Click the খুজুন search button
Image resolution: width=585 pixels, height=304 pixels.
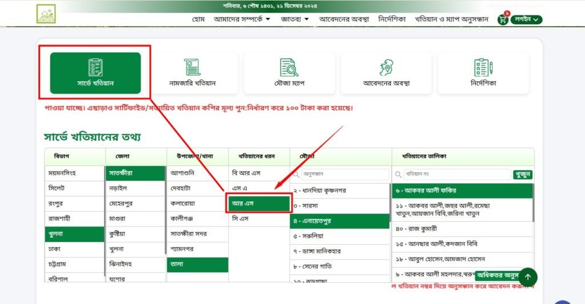(523, 175)
